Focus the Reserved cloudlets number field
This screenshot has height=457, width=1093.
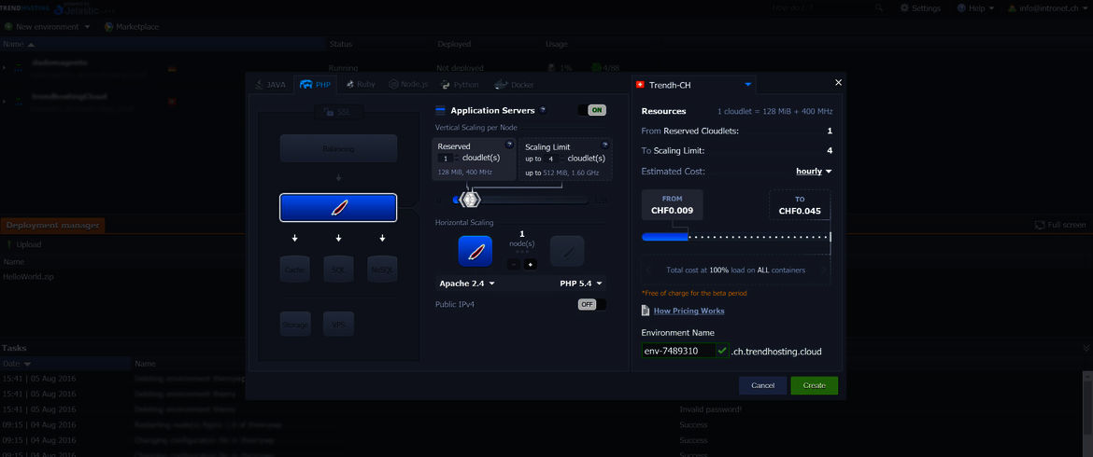(447, 159)
